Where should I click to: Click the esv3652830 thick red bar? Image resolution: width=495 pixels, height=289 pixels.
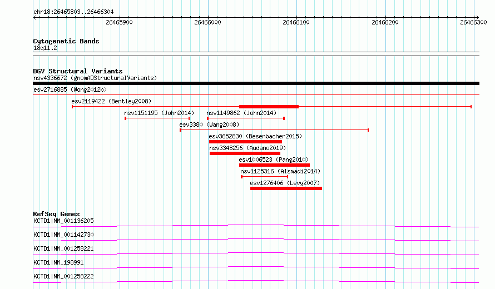[245, 142]
